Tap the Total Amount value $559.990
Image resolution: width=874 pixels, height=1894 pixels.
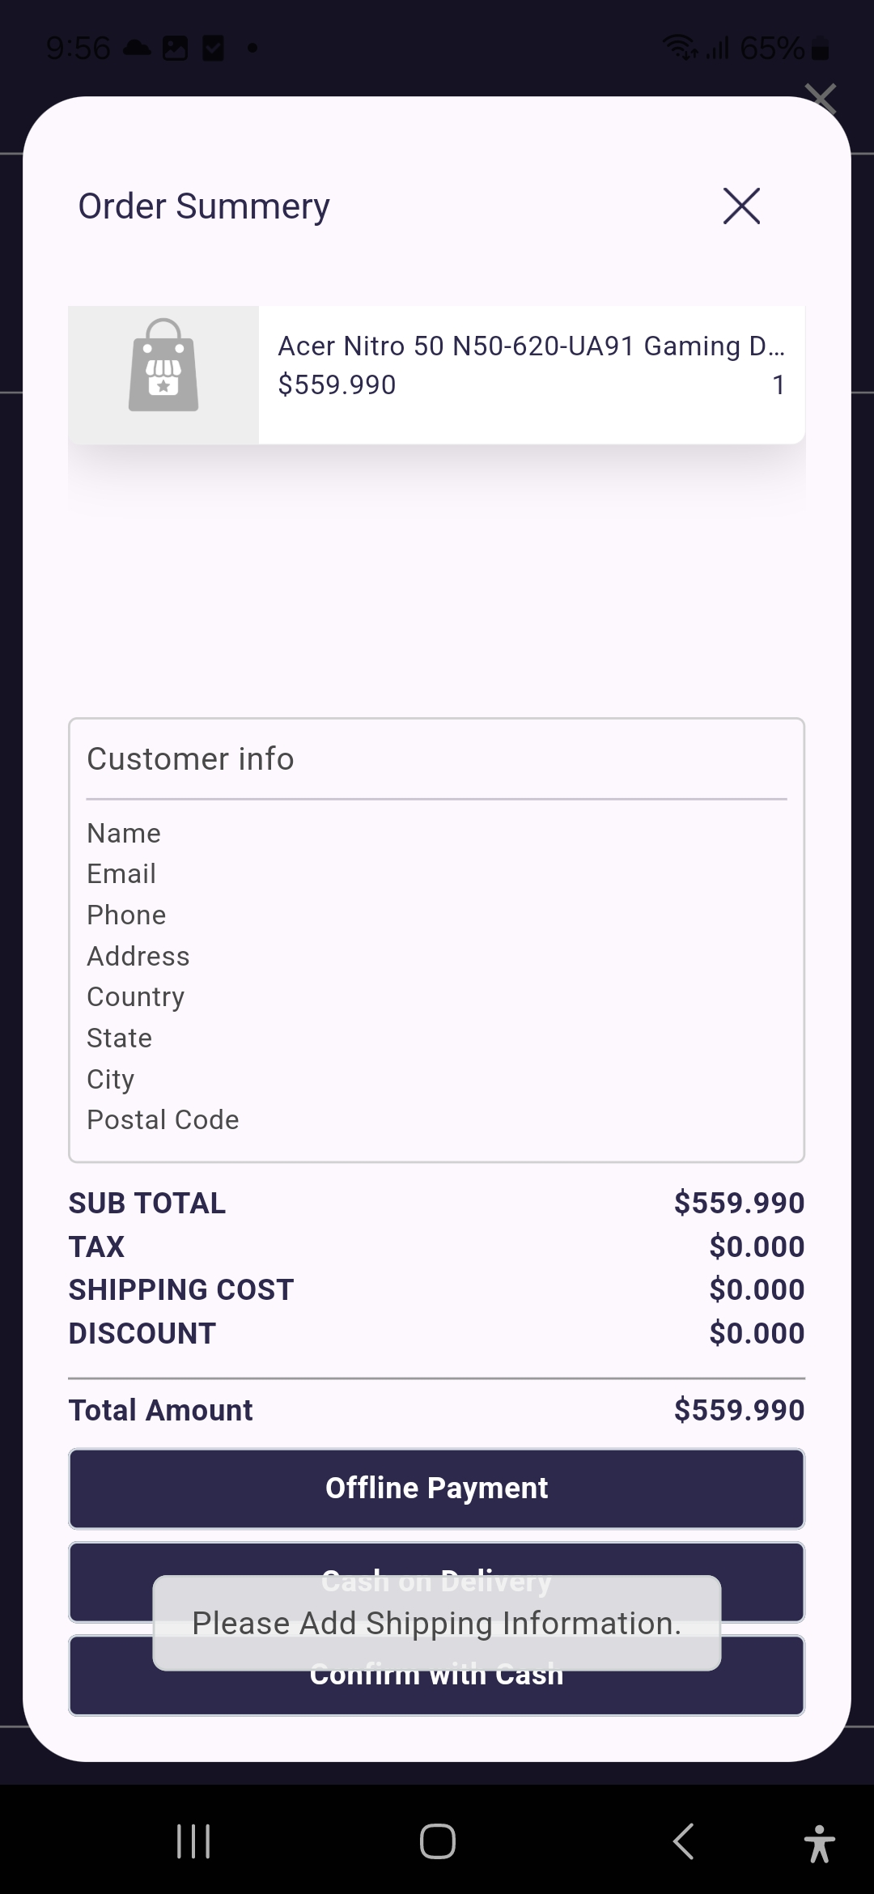coord(739,1410)
